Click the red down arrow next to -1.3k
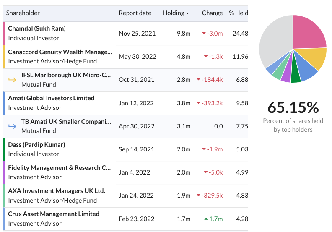Image resolution: width=332 pixels, height=232 pixels. coord(205,56)
